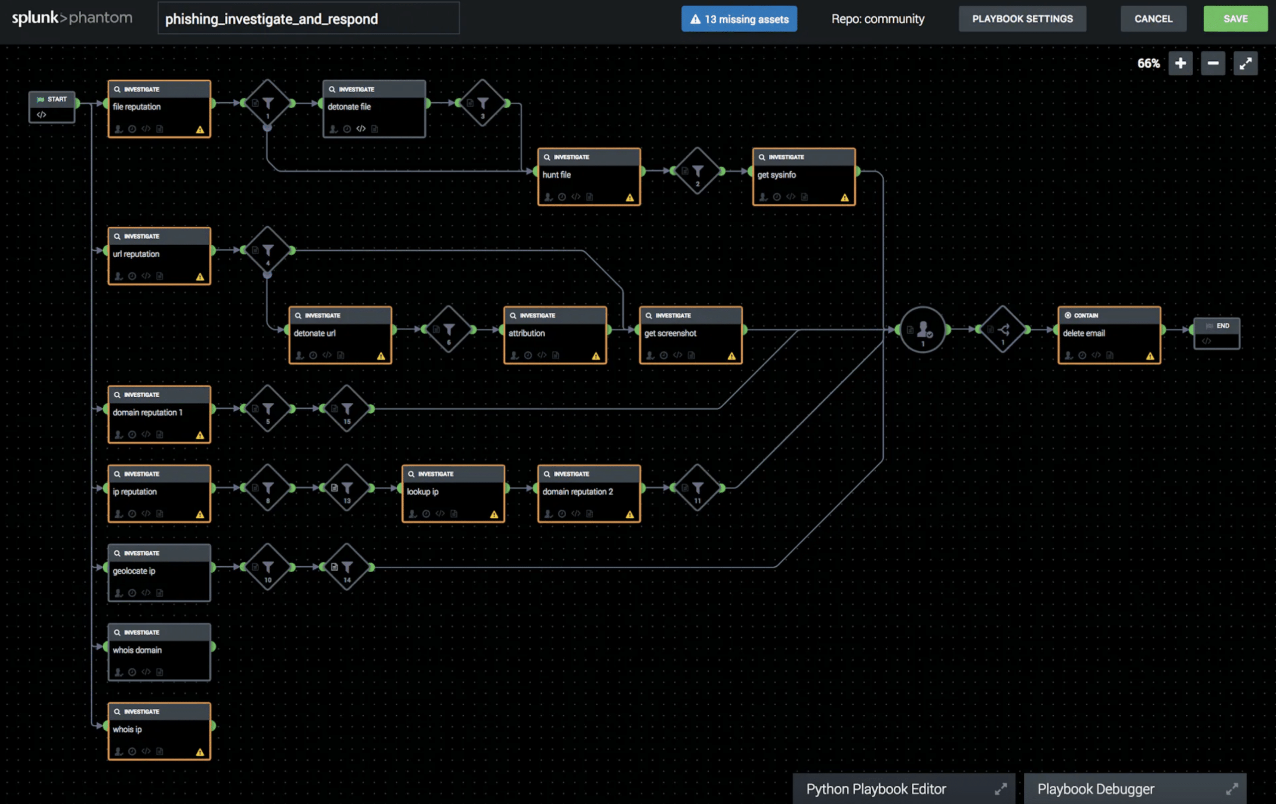Select the whois domain block
Viewport: 1276px width, 804px height.
click(x=159, y=652)
